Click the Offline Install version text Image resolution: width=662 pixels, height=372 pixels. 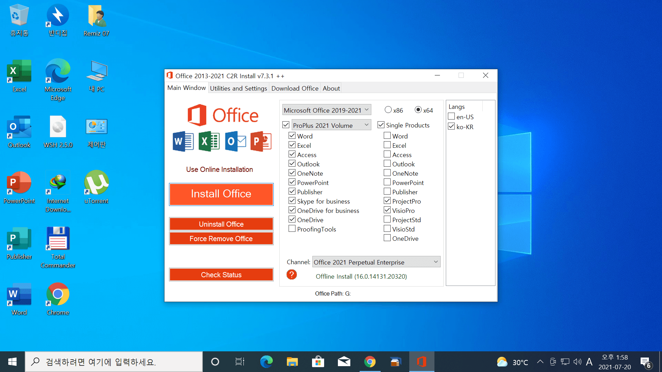pos(361,276)
